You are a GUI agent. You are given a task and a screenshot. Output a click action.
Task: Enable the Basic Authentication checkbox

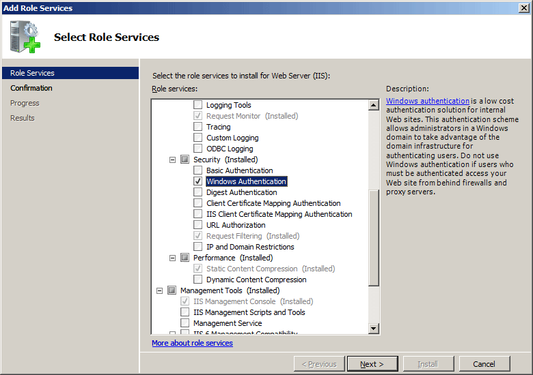coord(198,170)
